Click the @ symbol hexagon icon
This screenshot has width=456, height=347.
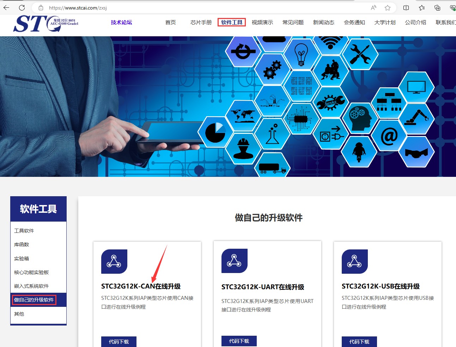[x=389, y=136]
